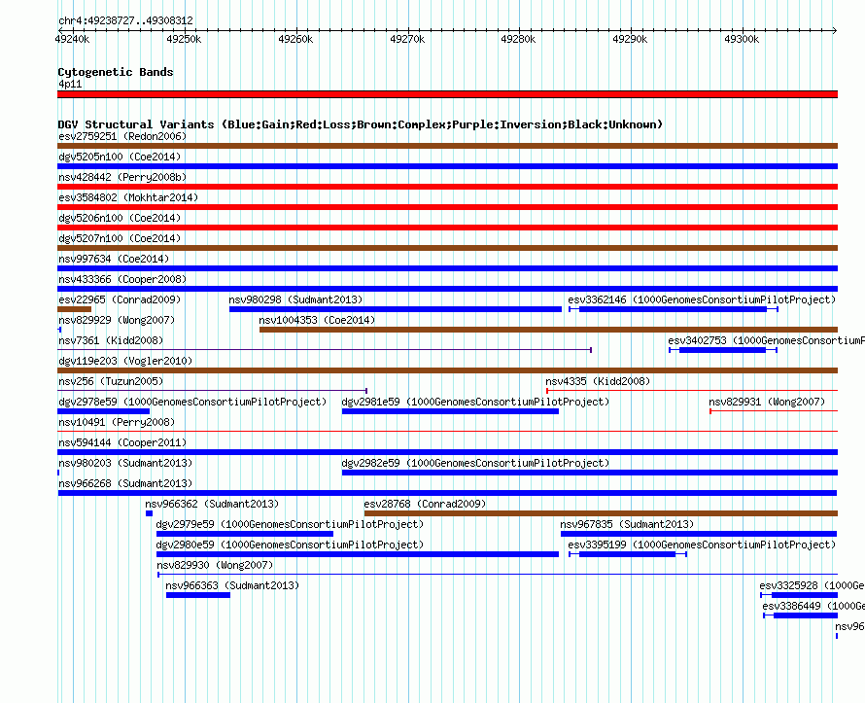Click the chr4:49238727..49308312 coordinate label
The image size is (865, 703).
coord(125,20)
